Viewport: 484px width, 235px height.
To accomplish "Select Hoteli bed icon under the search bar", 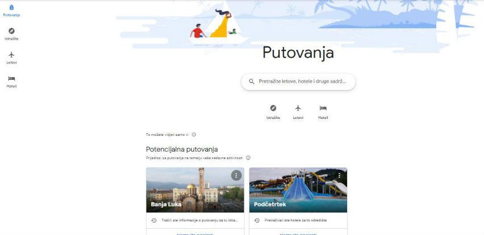I will pyautogui.click(x=323, y=108).
